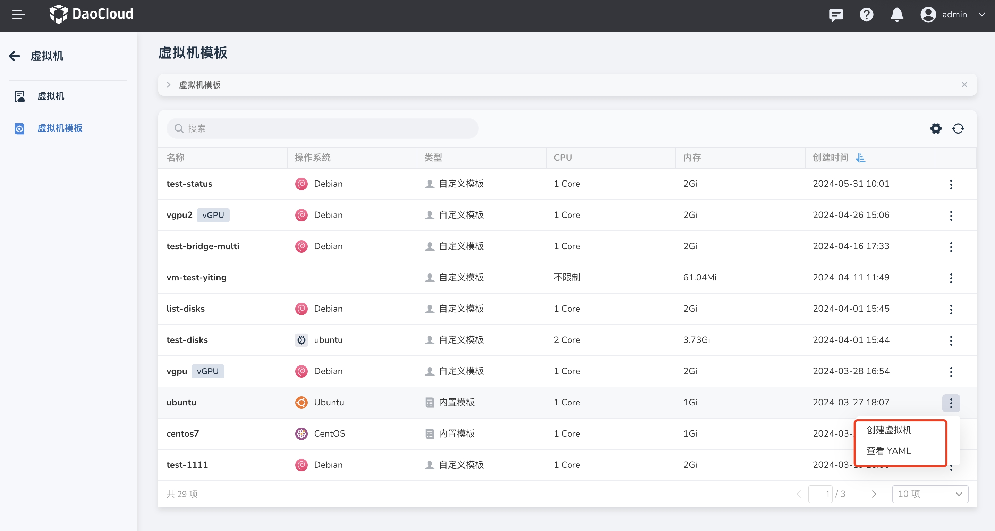Open the 10 项 page size dropdown

coord(930,494)
